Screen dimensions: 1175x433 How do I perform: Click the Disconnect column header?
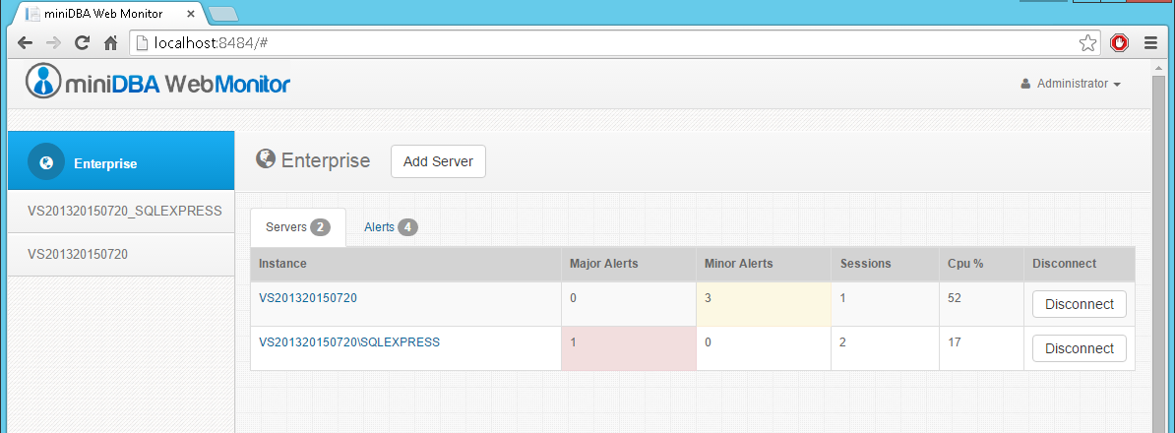click(x=1080, y=264)
